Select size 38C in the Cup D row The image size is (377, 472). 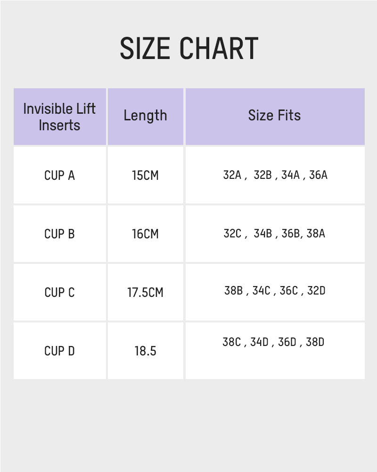(x=231, y=342)
